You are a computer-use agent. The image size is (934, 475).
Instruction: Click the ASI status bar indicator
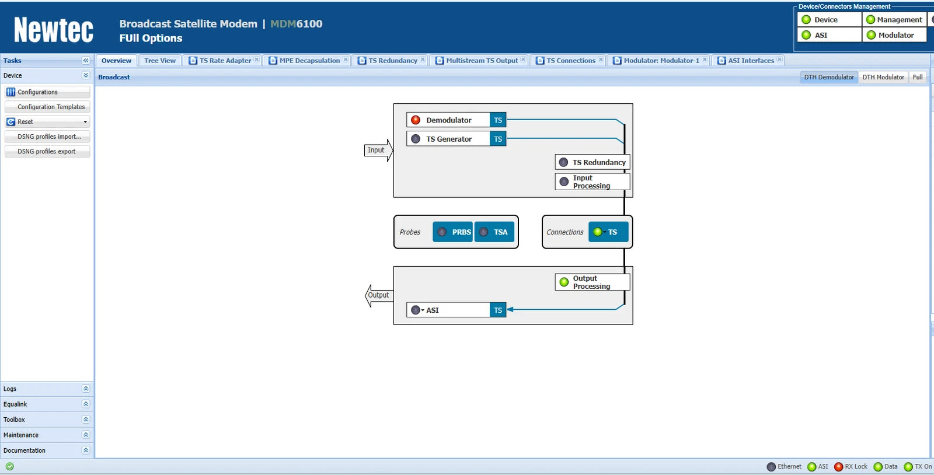[x=818, y=467]
